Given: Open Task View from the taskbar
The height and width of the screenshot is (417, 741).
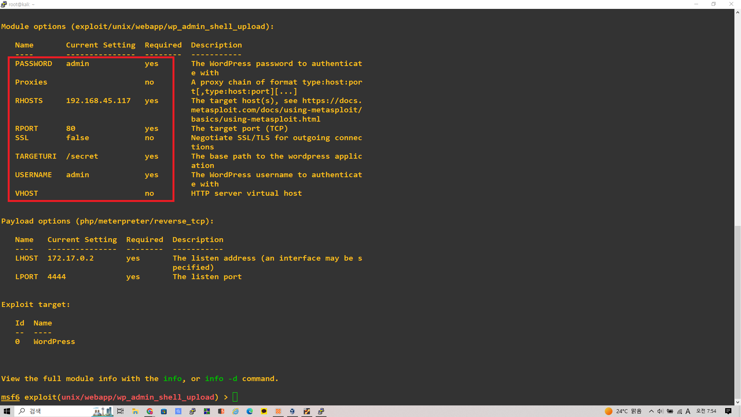Looking at the screenshot, I should tap(120, 411).
